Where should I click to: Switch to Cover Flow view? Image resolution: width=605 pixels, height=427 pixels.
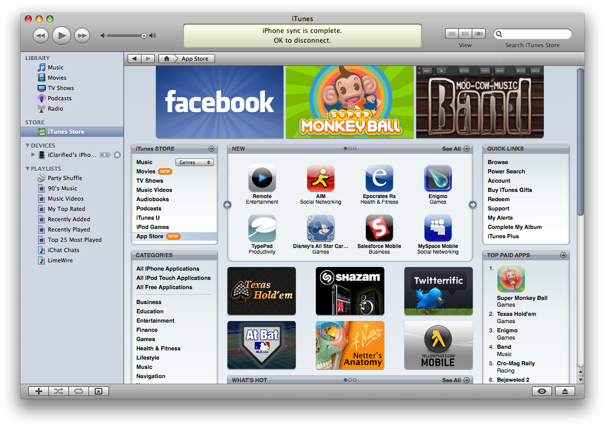[479, 34]
